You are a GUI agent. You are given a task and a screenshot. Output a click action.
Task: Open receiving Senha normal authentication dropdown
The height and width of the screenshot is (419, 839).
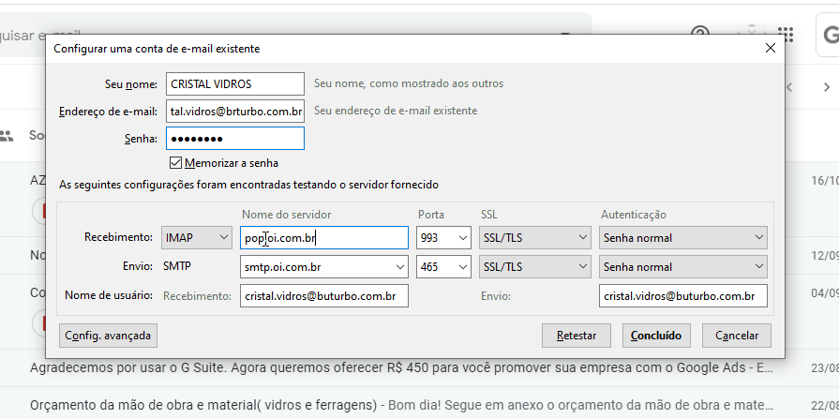683,238
